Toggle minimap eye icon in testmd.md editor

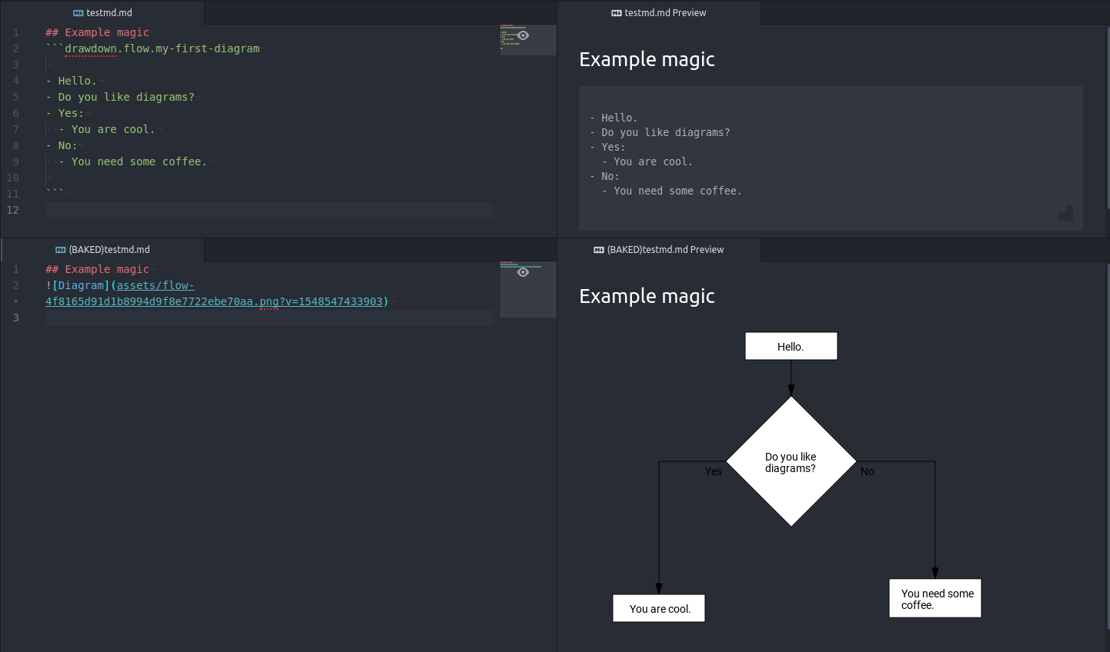[x=523, y=35]
